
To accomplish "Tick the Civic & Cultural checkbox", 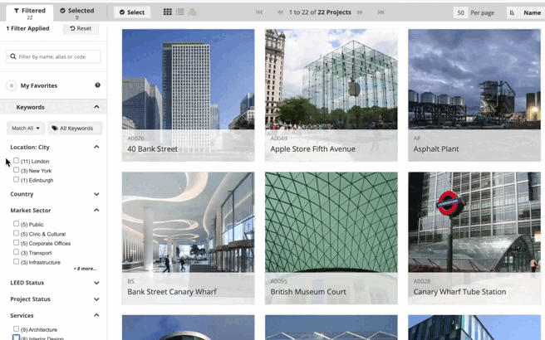I will click(x=16, y=233).
